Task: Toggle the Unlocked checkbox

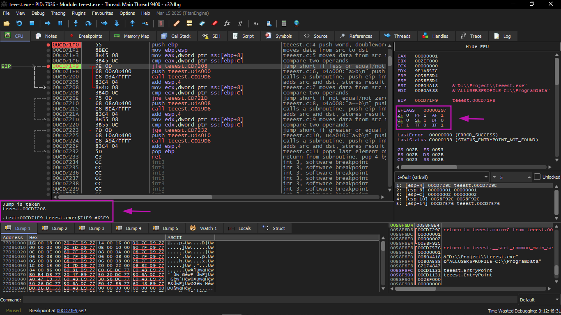Action: (537, 177)
